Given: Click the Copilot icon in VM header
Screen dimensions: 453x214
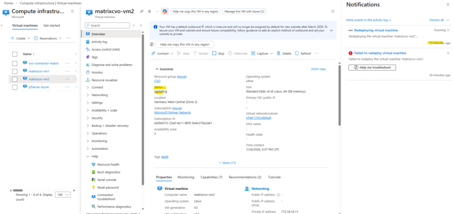Looking at the screenshot, I should click(x=165, y=11).
